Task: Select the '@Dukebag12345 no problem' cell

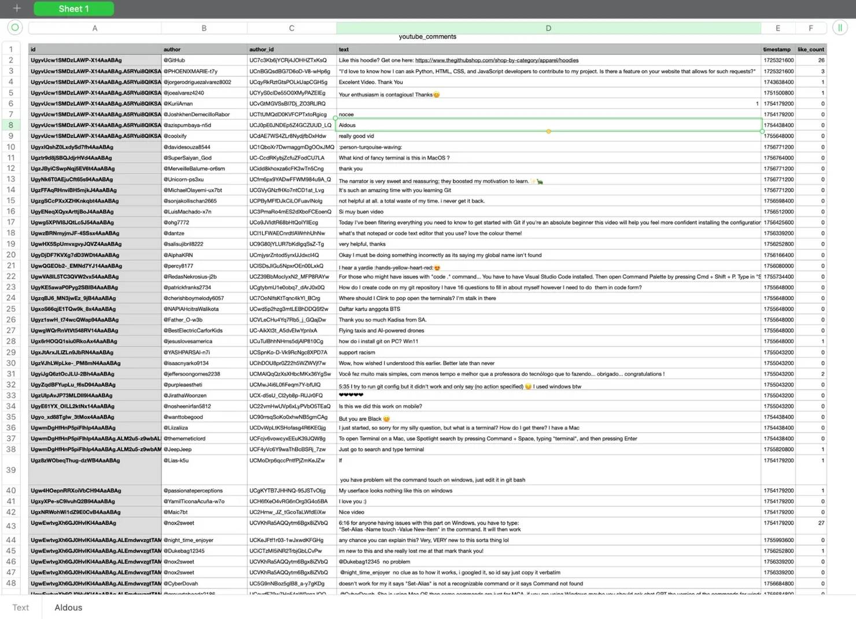Action: [x=548, y=562]
